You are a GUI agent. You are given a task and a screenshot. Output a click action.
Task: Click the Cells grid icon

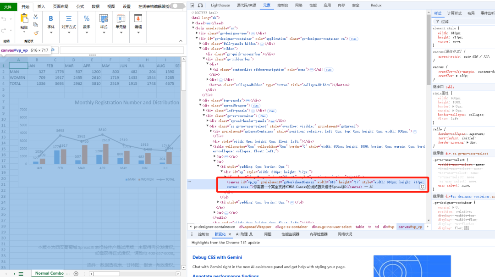pyautogui.click(x=121, y=19)
